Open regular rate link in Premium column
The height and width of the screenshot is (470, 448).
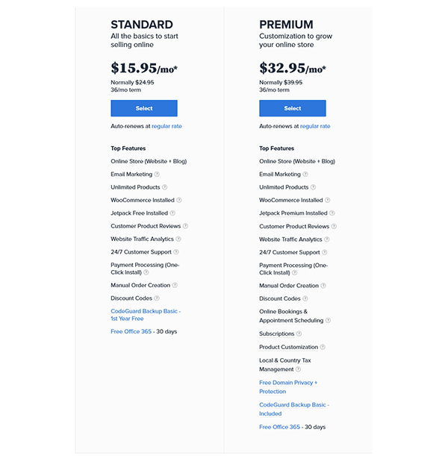(315, 126)
